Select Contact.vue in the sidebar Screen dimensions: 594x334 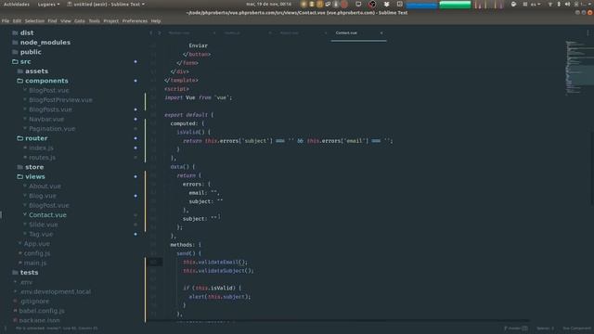(x=47, y=214)
